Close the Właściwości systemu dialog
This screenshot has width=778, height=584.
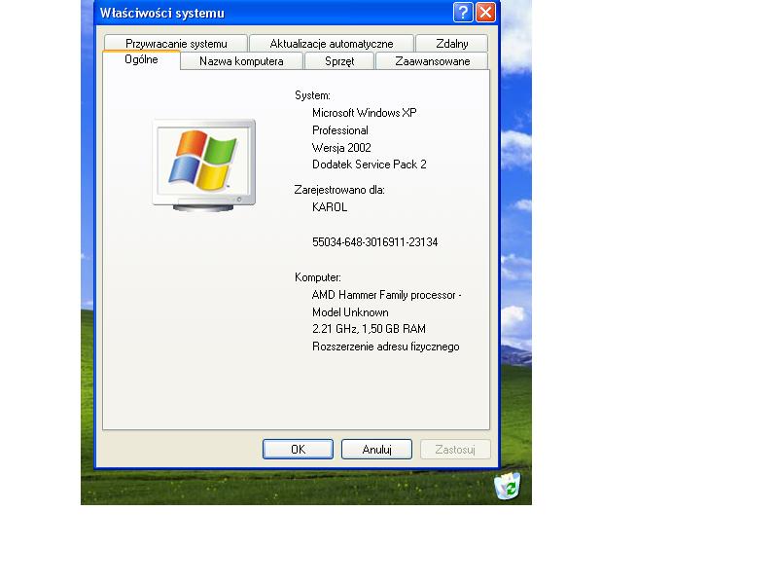[485, 13]
